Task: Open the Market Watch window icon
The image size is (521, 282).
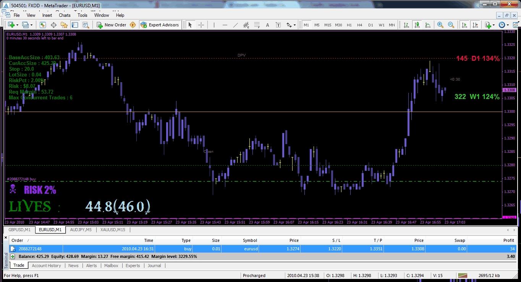Action: tap(43, 25)
